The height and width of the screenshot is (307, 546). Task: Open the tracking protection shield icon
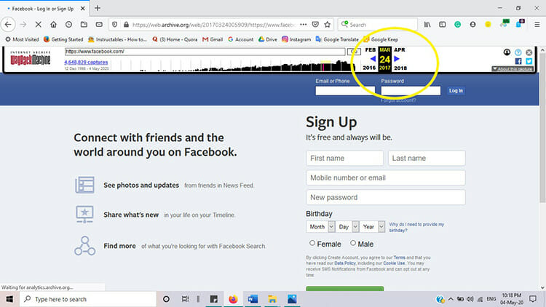[x=114, y=24]
